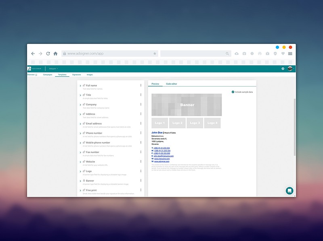
Task: Click the Banner placeholder image
Action: 187,105
